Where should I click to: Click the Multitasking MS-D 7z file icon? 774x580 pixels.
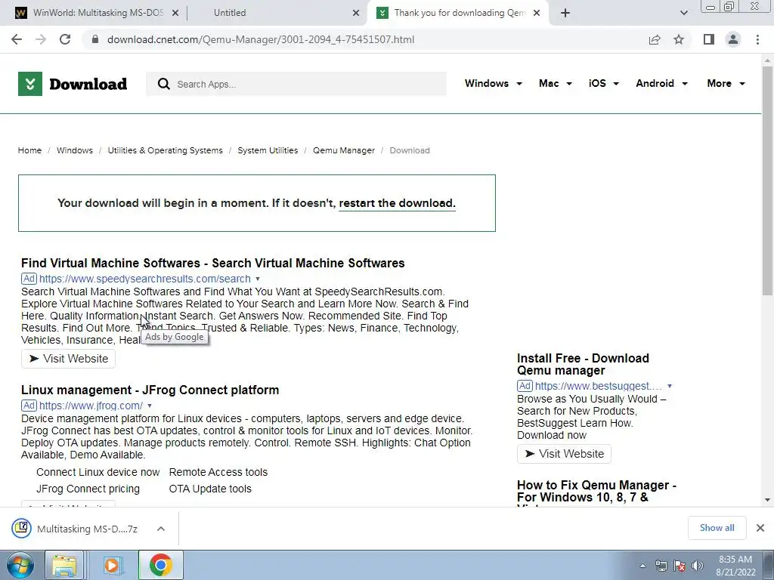[x=22, y=528]
